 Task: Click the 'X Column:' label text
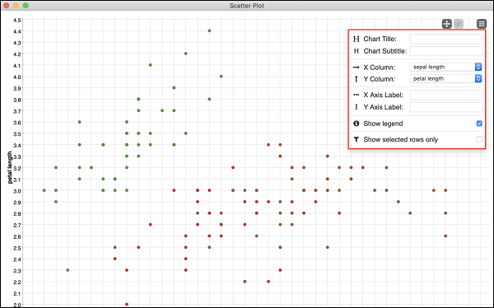pos(380,68)
